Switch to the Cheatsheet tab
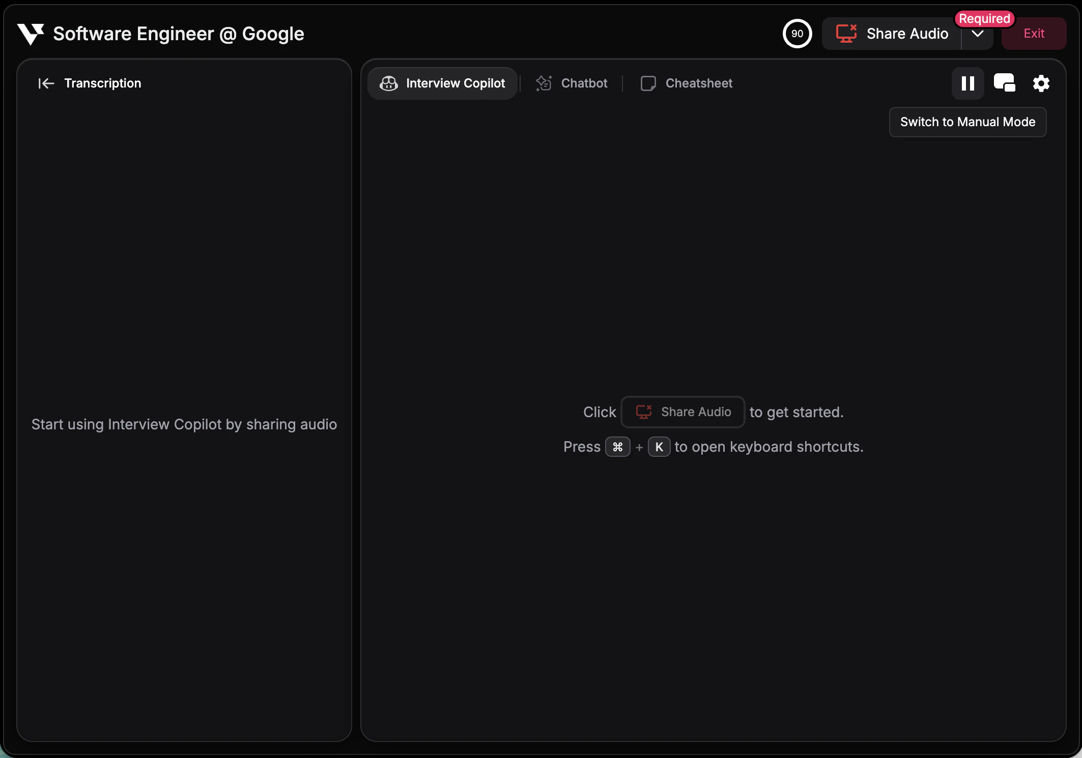 click(x=686, y=83)
